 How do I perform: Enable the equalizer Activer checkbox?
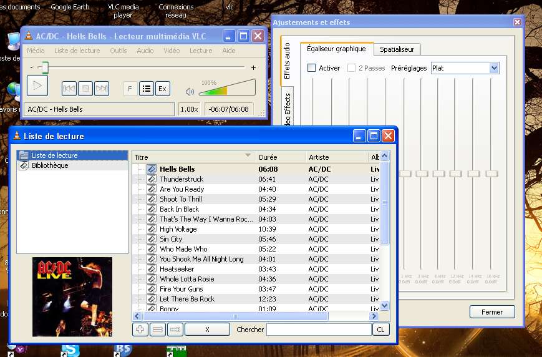312,68
